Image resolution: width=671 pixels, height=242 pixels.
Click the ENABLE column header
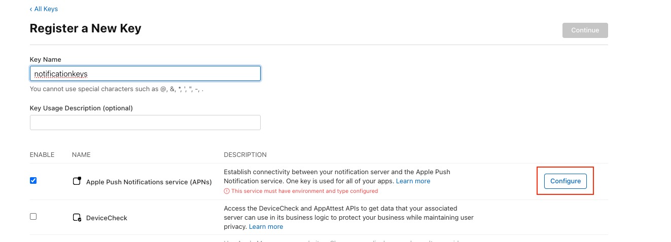[x=42, y=155]
